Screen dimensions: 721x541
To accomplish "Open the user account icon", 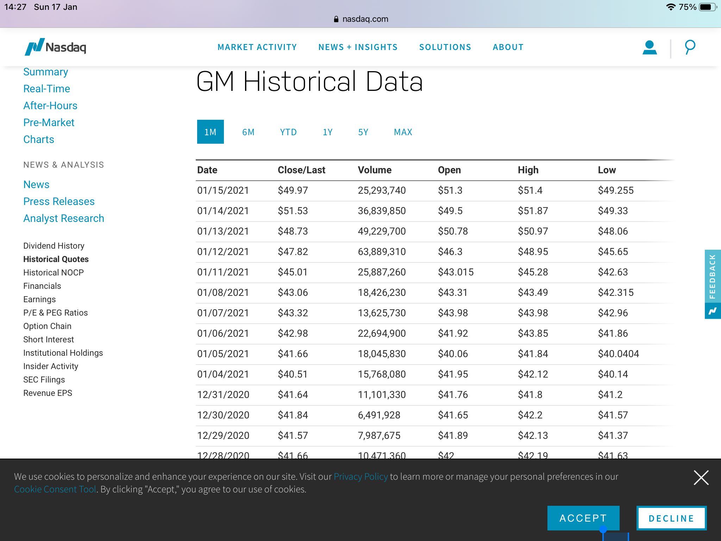I will pyautogui.click(x=650, y=48).
